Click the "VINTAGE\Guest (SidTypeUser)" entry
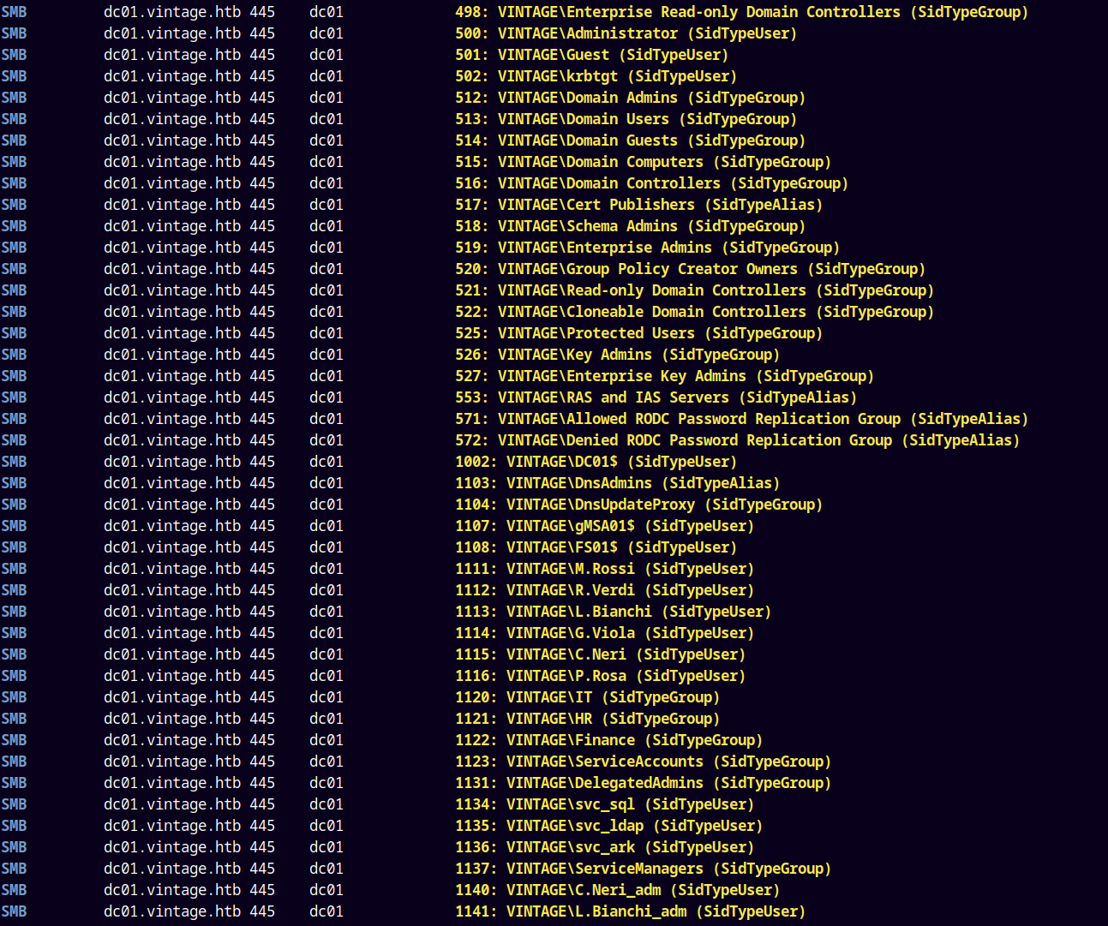The width and height of the screenshot is (1108, 926). [614, 55]
